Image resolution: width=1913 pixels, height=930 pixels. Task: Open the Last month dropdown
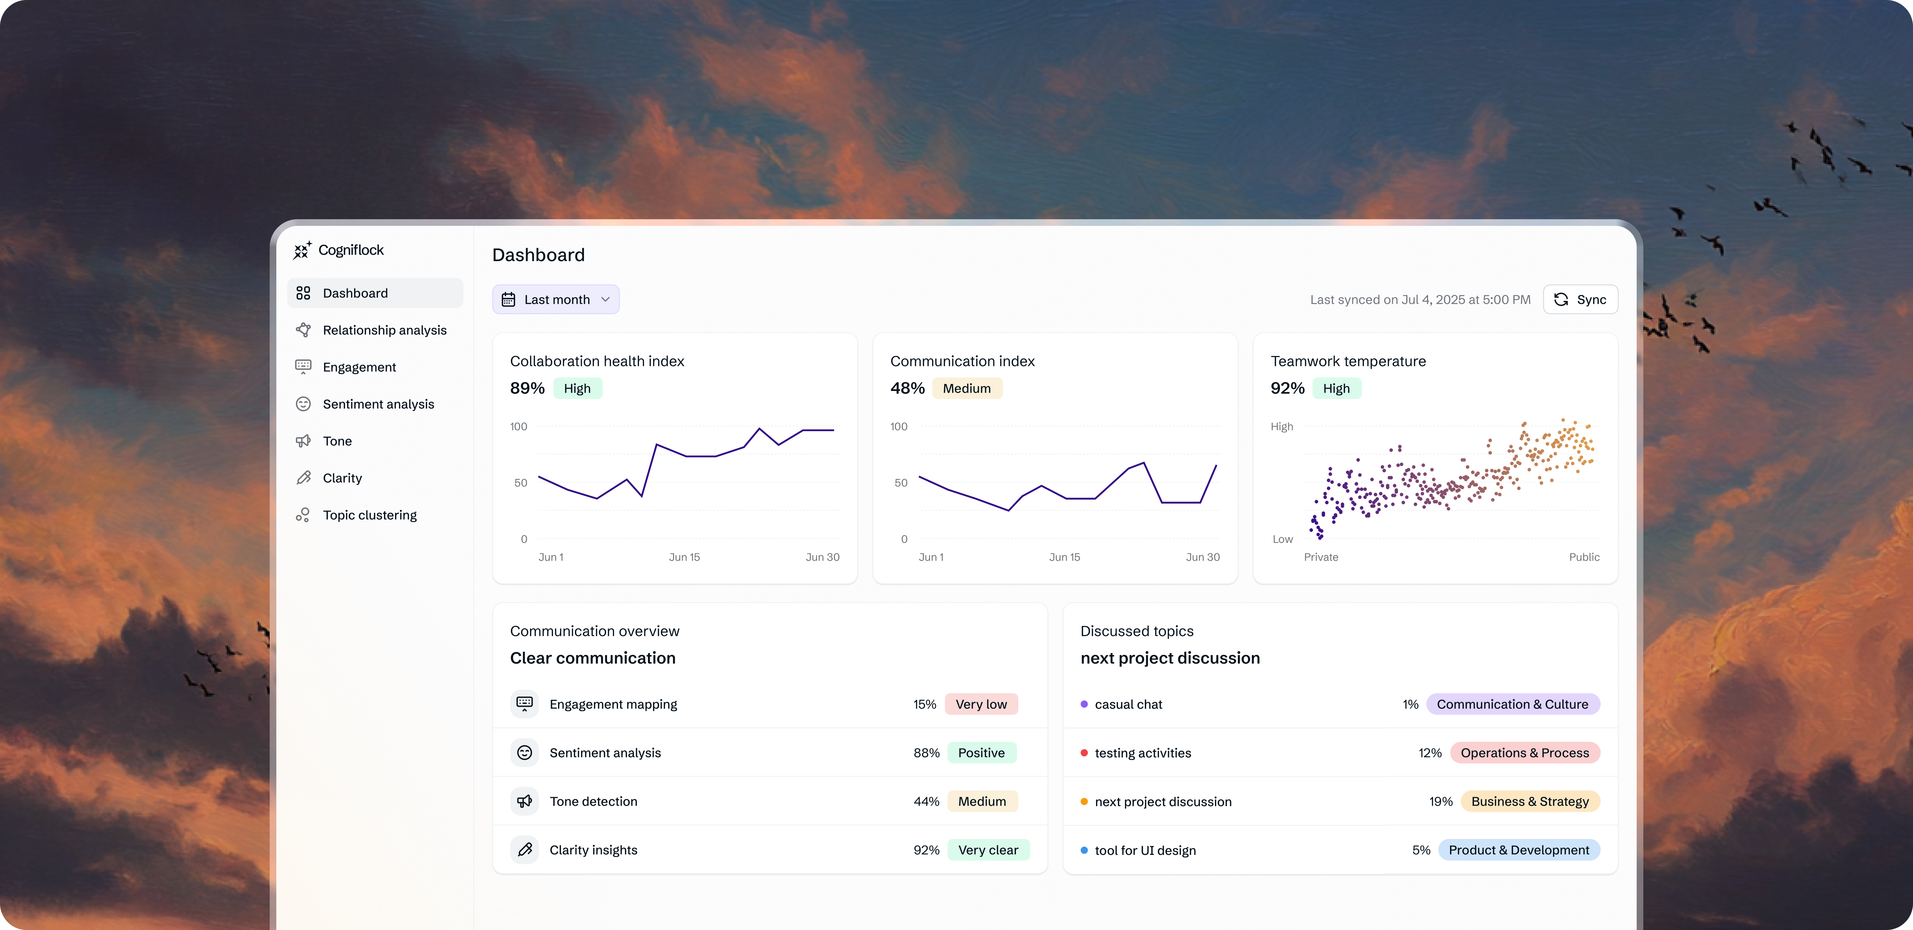(x=556, y=299)
